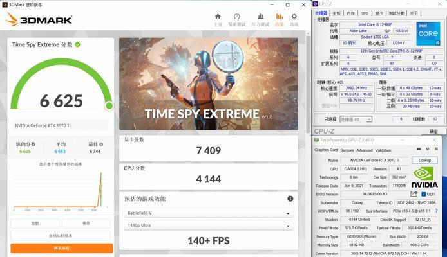Open the GPU-Z hamburger menu icon

(x=436, y=149)
